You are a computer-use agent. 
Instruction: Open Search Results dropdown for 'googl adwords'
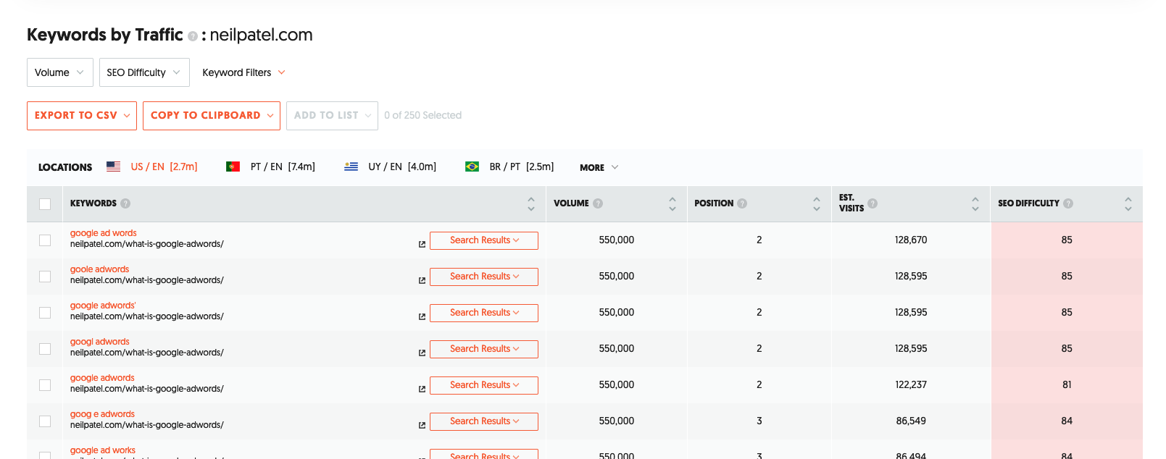[484, 349]
